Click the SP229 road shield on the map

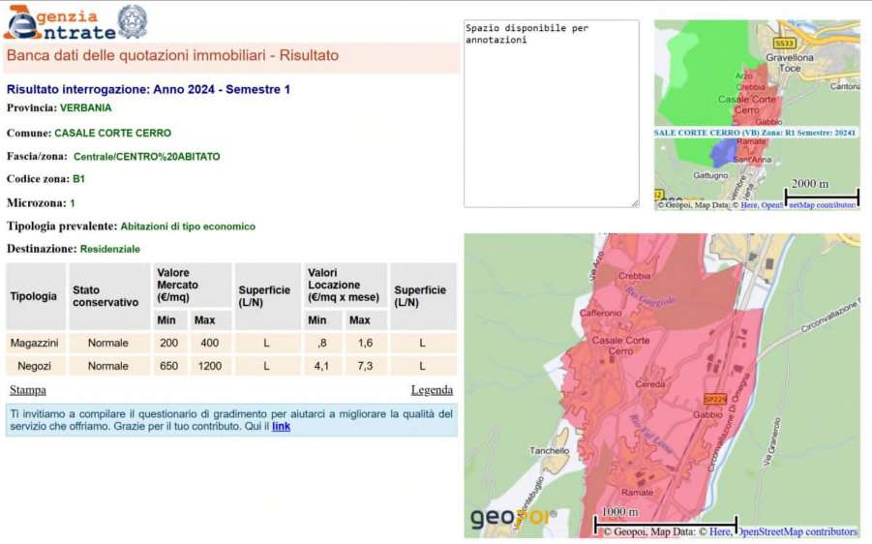pos(715,399)
